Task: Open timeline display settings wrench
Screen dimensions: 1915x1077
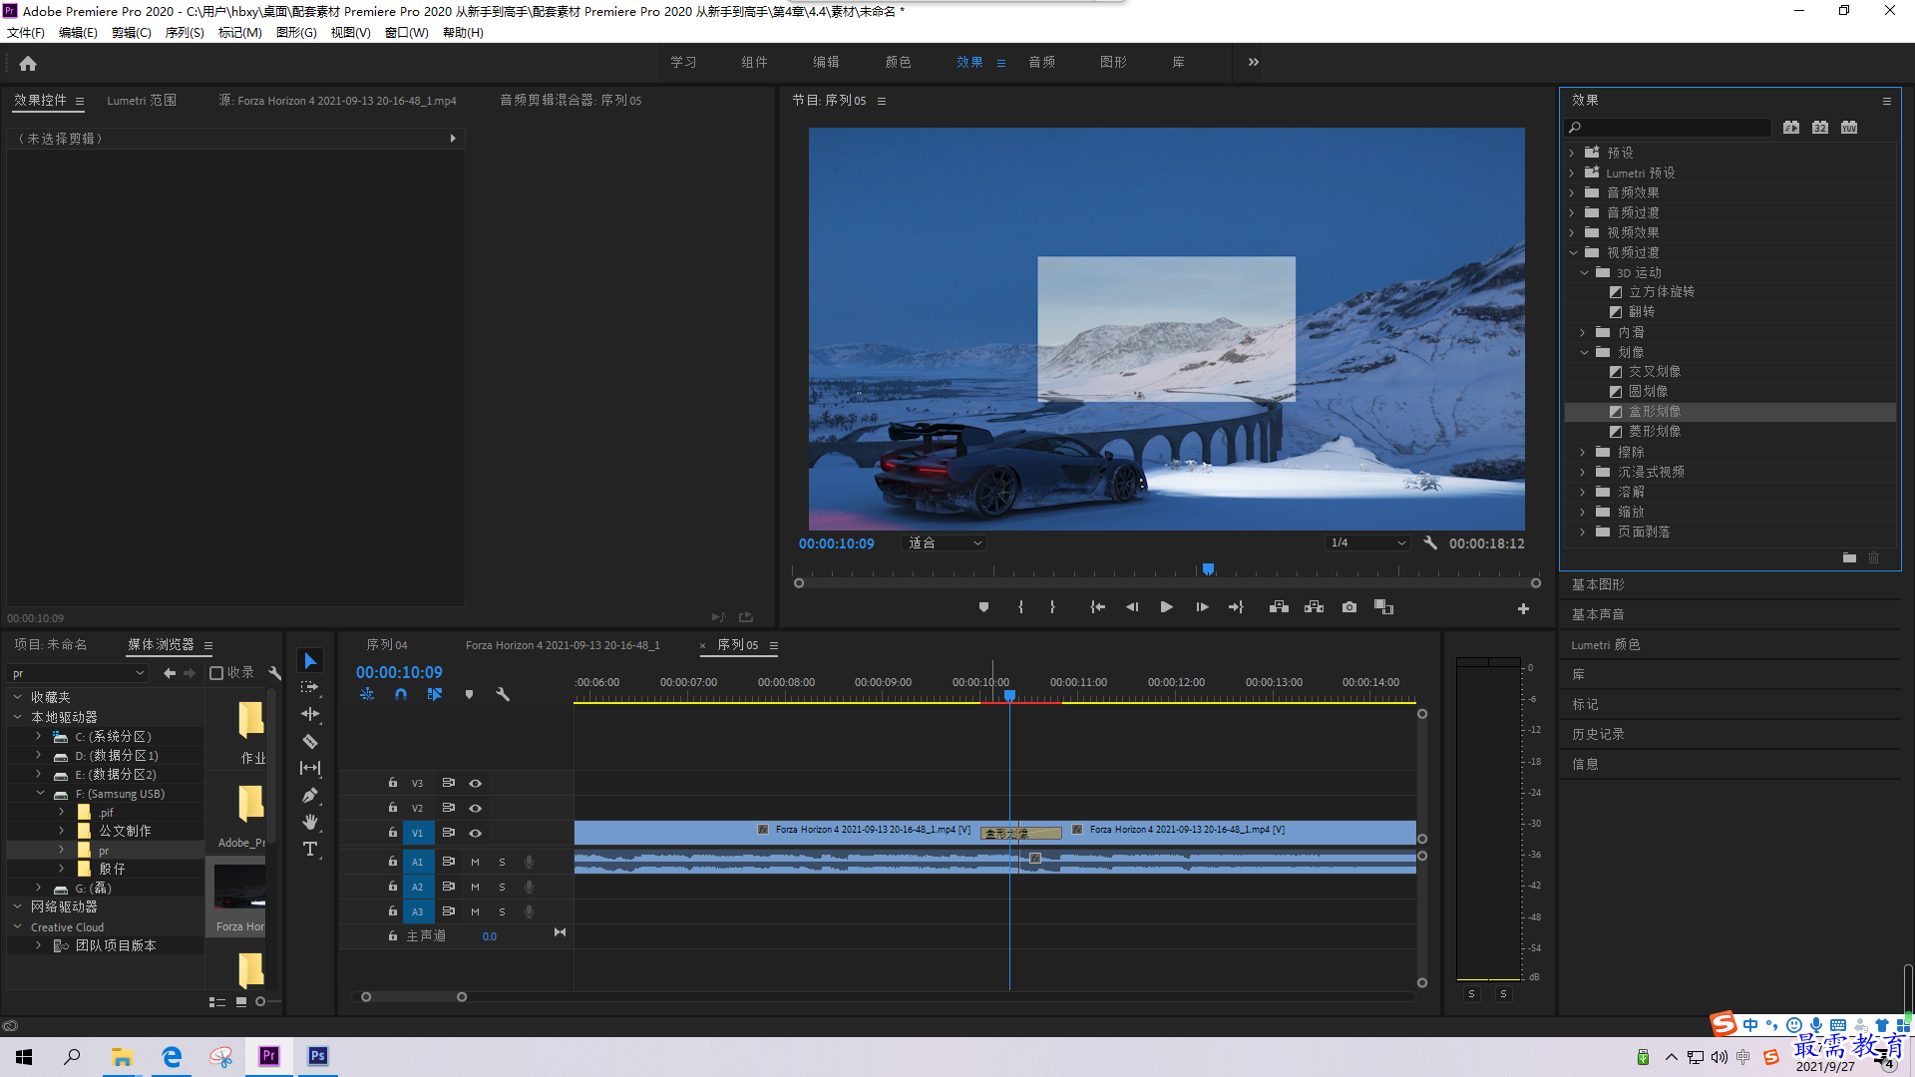Action: [503, 694]
